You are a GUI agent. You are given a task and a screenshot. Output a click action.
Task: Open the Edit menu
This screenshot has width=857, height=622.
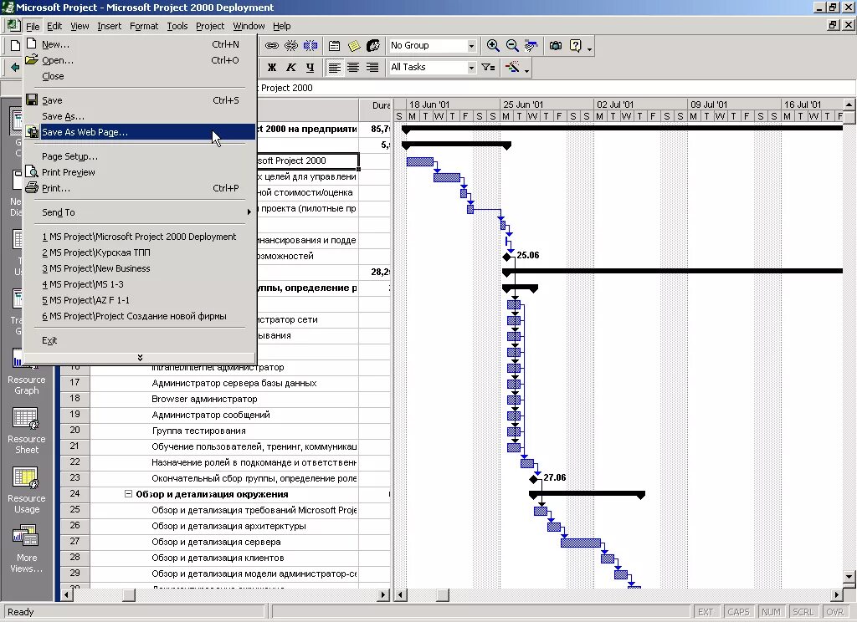[54, 26]
